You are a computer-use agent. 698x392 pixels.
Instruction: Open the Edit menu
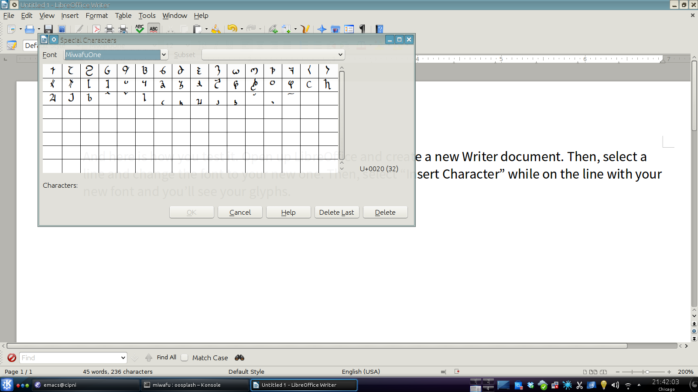tap(27, 16)
